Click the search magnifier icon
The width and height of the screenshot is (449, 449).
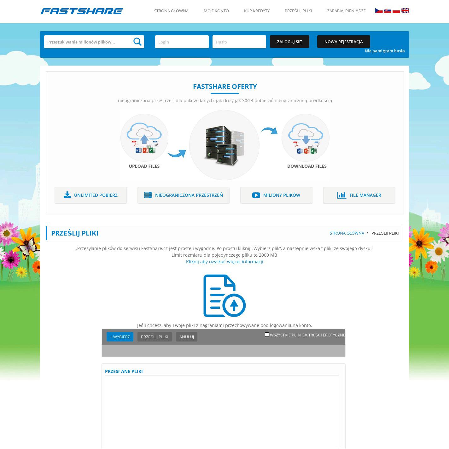click(x=137, y=42)
